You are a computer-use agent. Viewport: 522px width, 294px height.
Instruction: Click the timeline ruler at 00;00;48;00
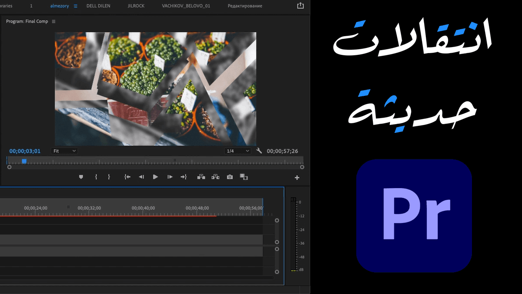coord(197,208)
